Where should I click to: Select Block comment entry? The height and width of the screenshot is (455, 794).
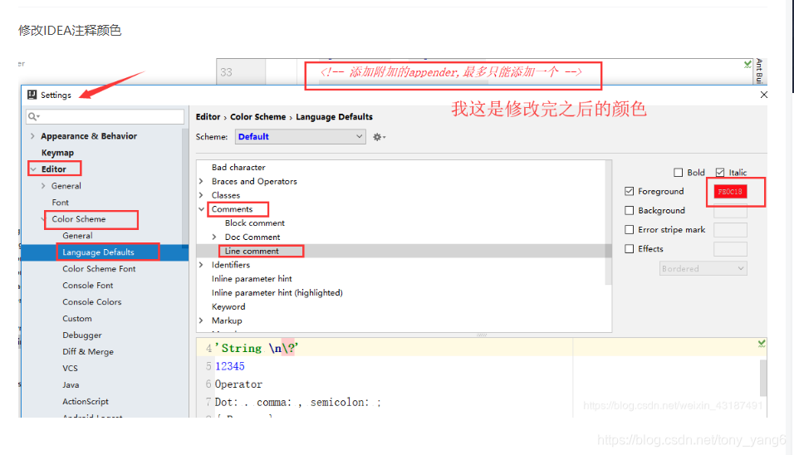pos(255,223)
